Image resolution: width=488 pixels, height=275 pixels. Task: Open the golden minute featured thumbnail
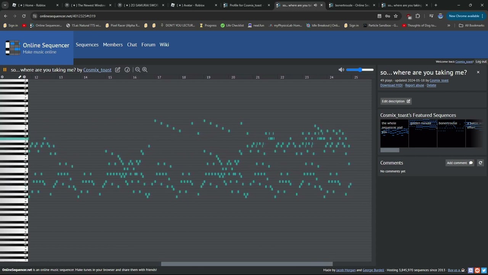[423, 133]
